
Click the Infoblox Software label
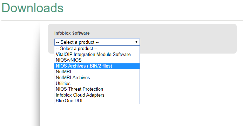[x=72, y=33]
